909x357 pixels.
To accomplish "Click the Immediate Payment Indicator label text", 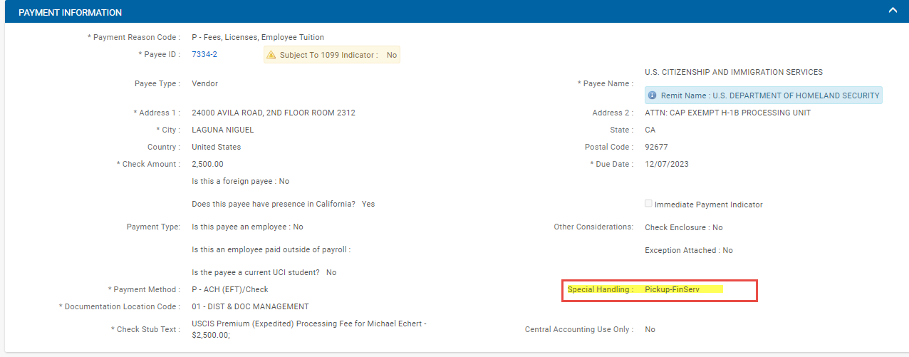I will click(x=709, y=205).
